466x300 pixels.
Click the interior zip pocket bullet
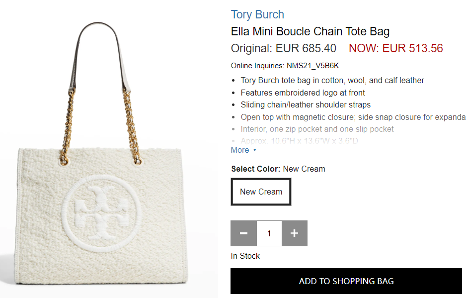317,129
